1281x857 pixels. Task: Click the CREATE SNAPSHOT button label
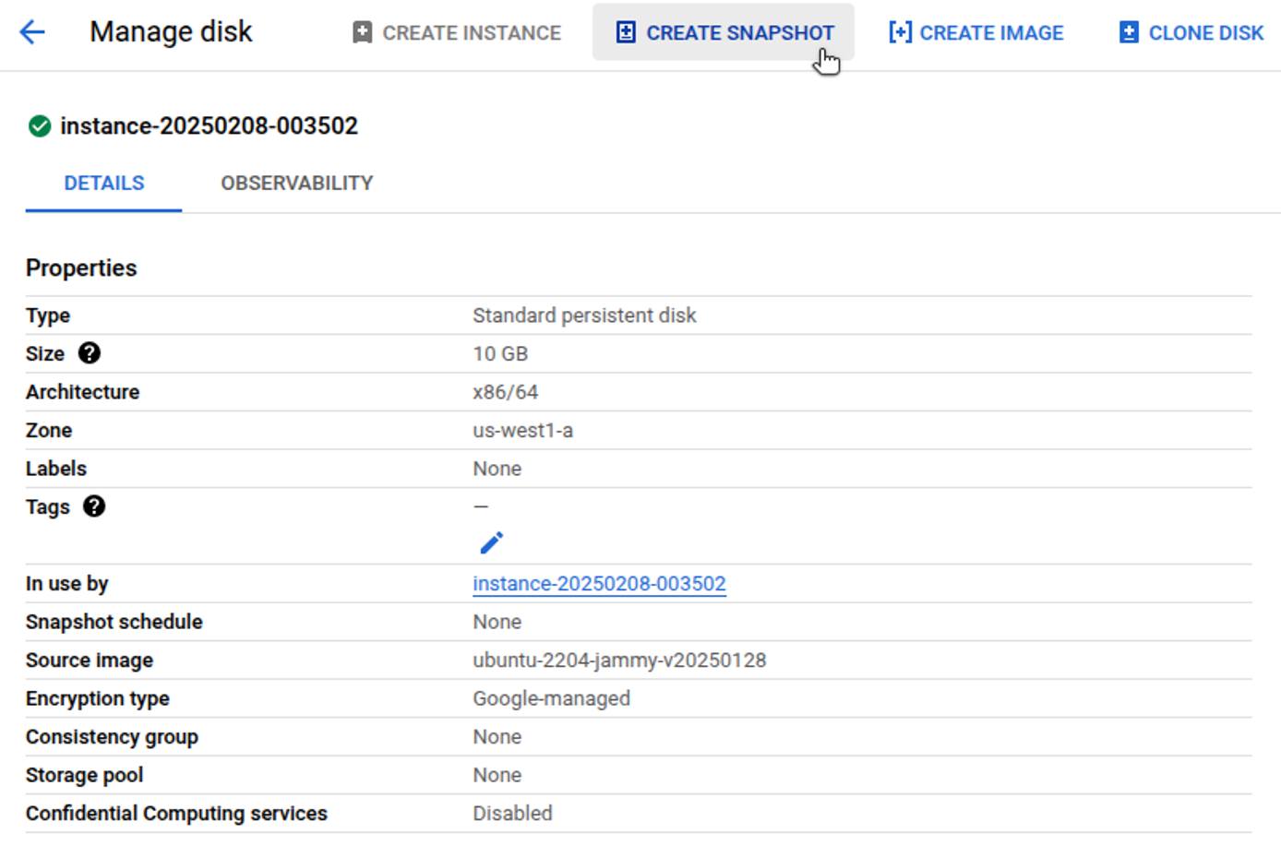(740, 33)
